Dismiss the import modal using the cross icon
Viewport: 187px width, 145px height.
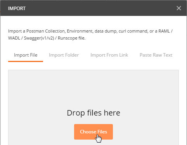[179, 8]
